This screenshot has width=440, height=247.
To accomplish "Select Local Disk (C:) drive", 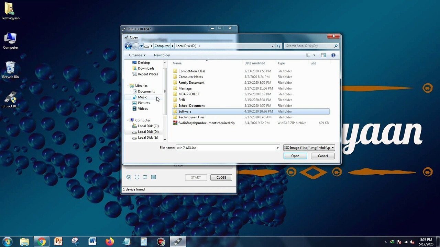I will (x=148, y=126).
